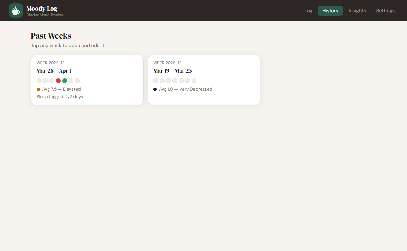Switch to the Log tab
Image resolution: width=407 pixels, height=251 pixels.
click(308, 10)
